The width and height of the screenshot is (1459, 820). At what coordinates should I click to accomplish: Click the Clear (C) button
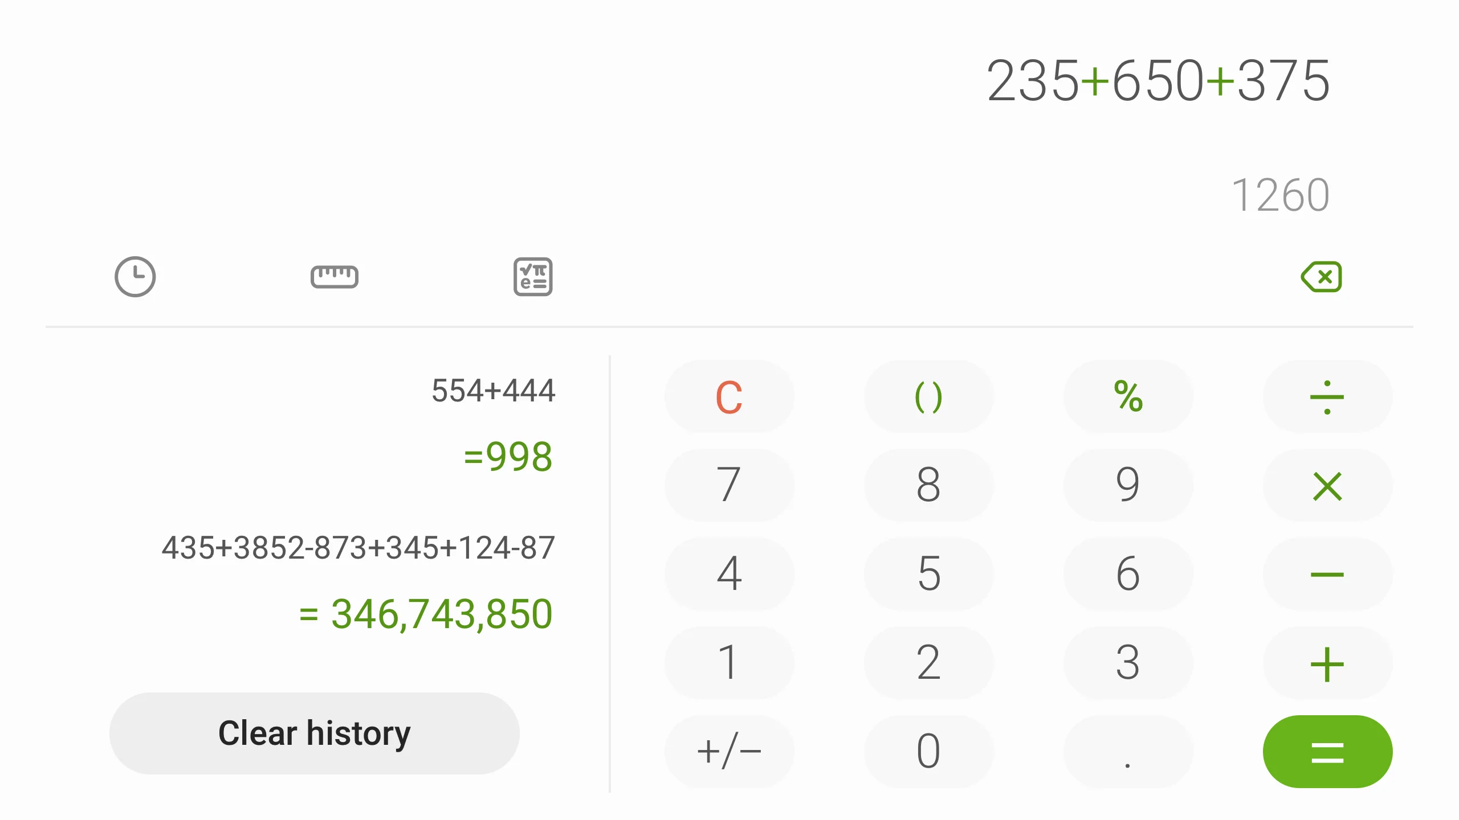coord(729,395)
